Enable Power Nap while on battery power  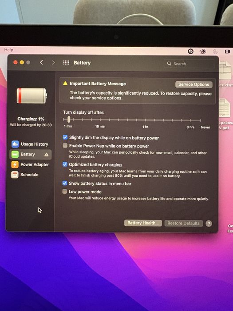point(65,146)
